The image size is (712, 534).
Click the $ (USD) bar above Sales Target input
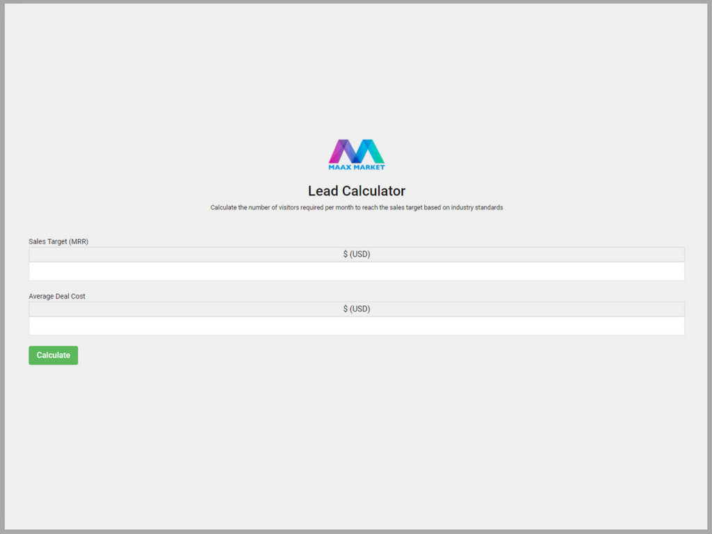pyautogui.click(x=356, y=254)
